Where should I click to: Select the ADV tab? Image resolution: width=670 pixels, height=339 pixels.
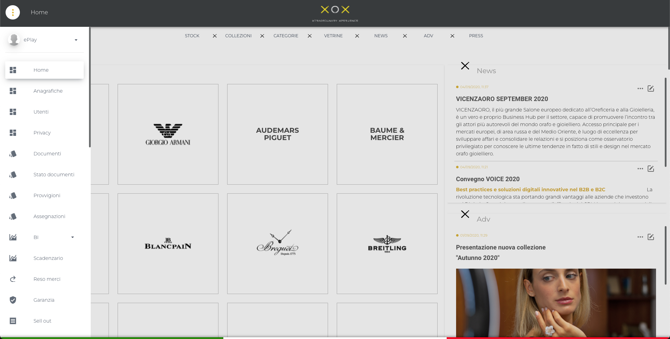click(429, 36)
